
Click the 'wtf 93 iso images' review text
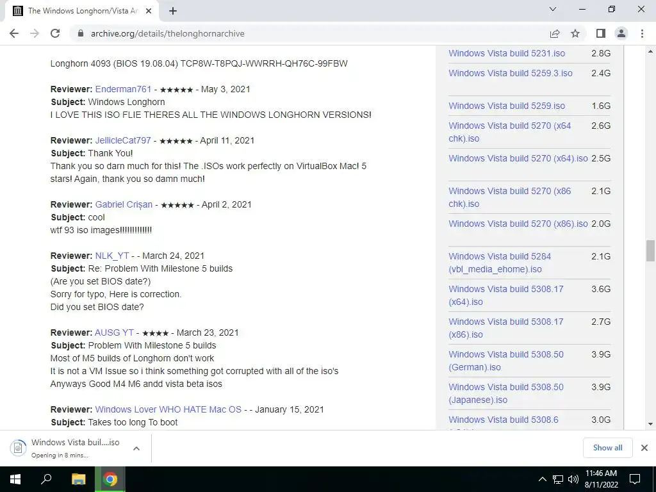101,230
